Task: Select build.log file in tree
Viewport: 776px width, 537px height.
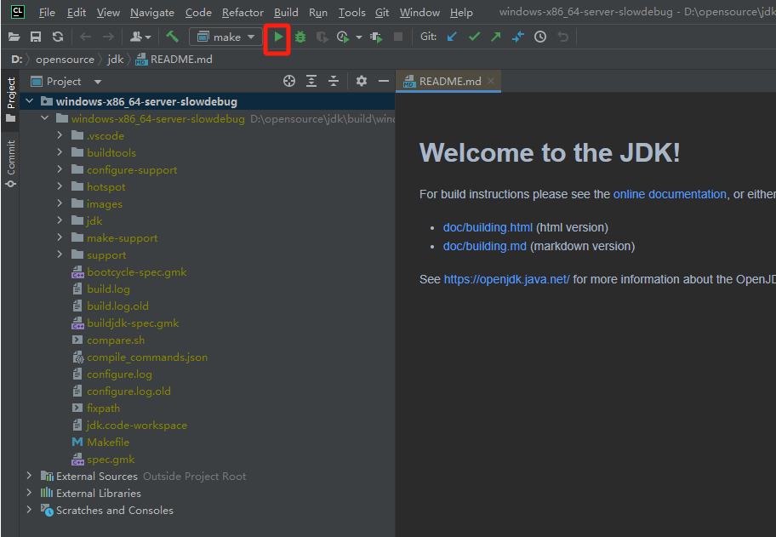Action: click(108, 288)
